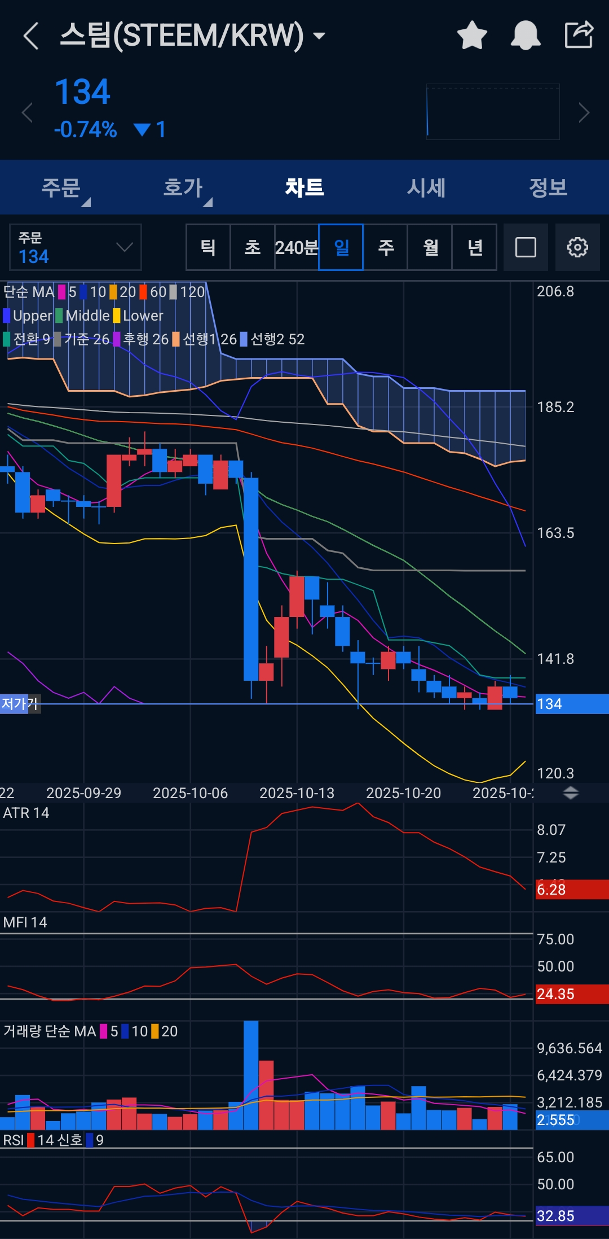Select the 월 monthly interval

pos(430,247)
